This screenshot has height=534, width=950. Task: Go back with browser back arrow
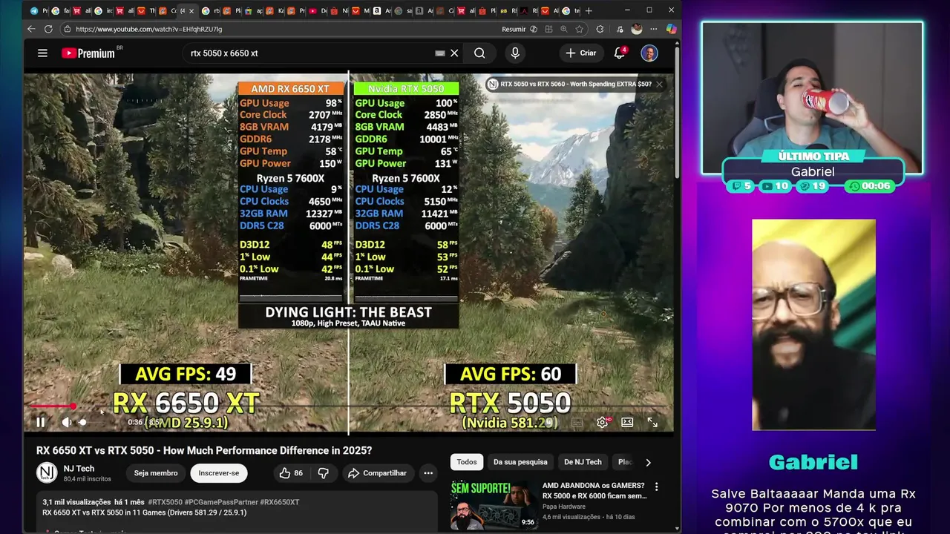31,29
